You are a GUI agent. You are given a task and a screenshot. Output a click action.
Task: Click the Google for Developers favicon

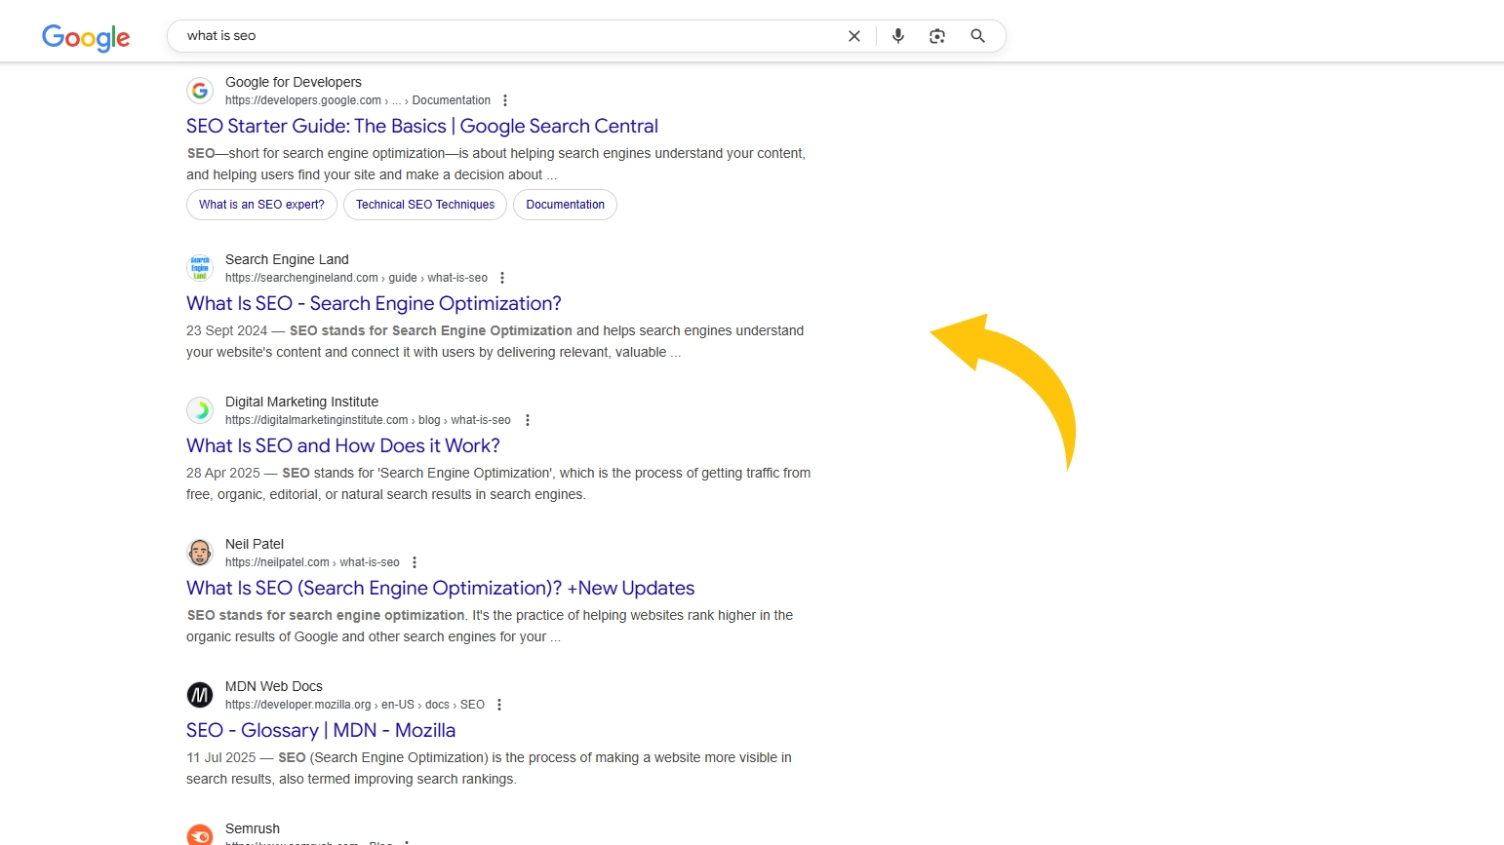click(x=200, y=90)
